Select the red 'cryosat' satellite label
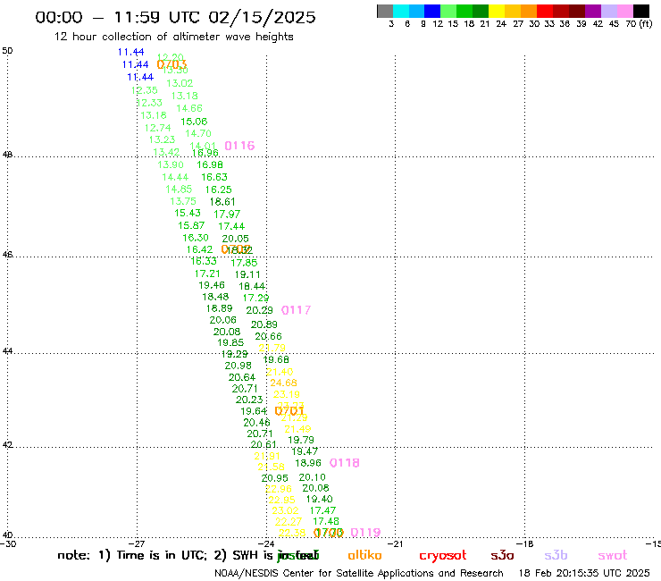Screen dimensions: 661x581 443,555
